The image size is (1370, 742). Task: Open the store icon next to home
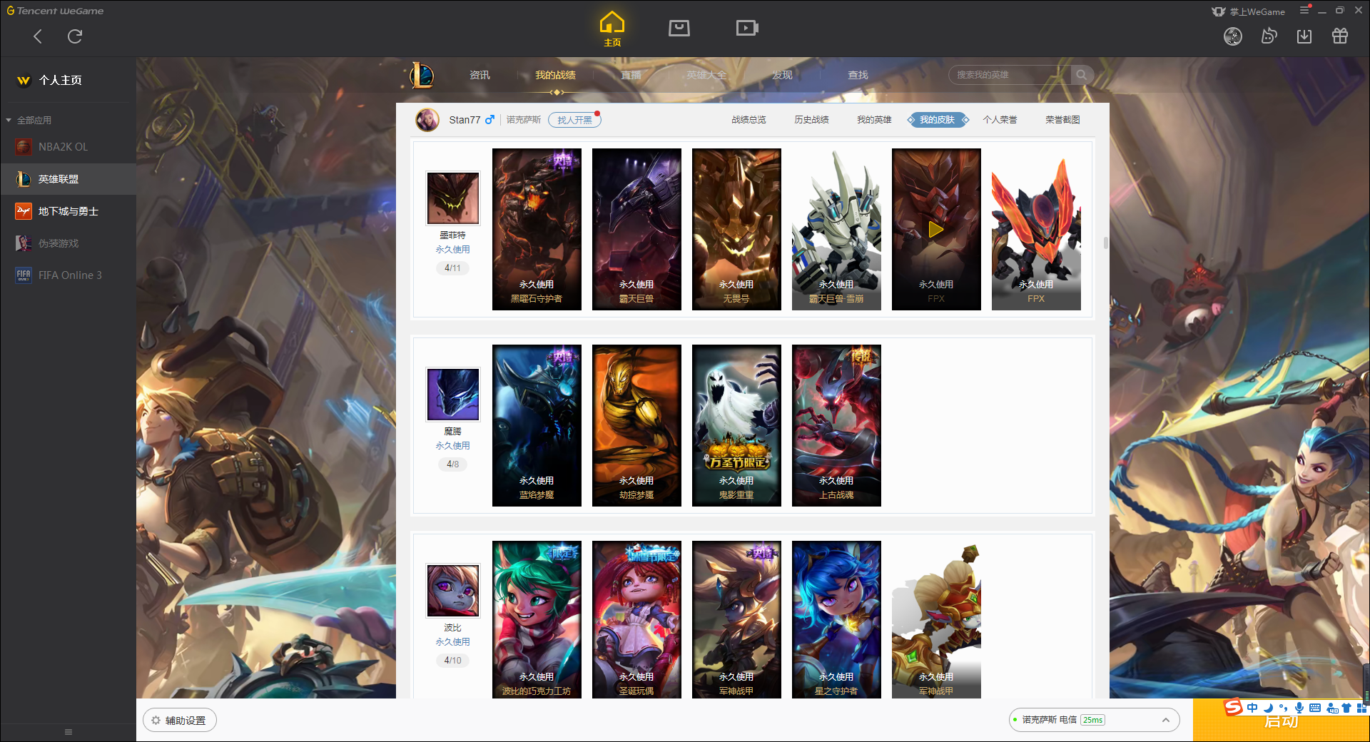(x=679, y=29)
